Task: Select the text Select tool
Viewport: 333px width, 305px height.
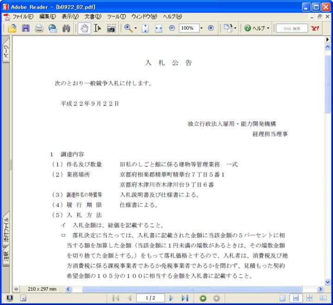Action: 98,28
